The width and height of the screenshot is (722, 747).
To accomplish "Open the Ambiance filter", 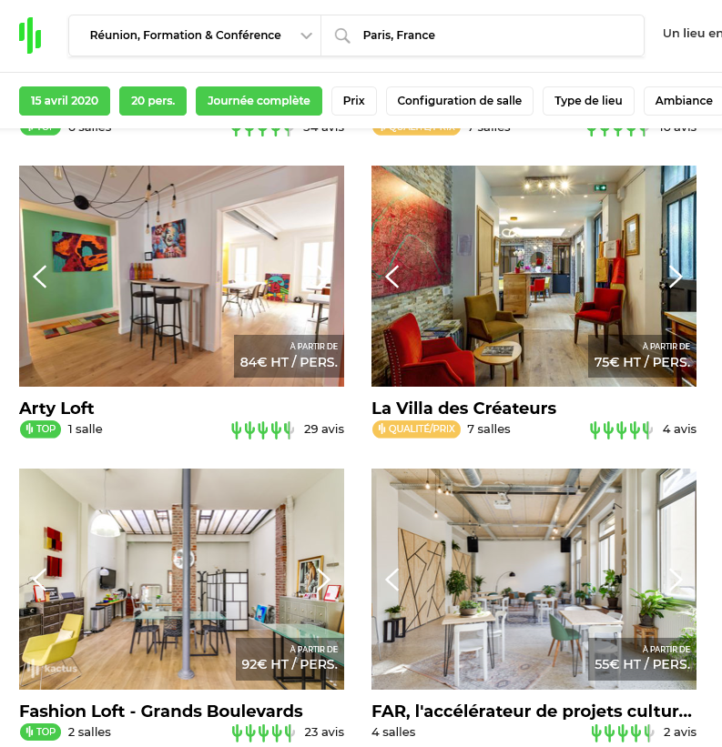I will pyautogui.click(x=684, y=101).
